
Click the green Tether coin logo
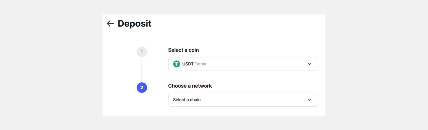coord(177,64)
